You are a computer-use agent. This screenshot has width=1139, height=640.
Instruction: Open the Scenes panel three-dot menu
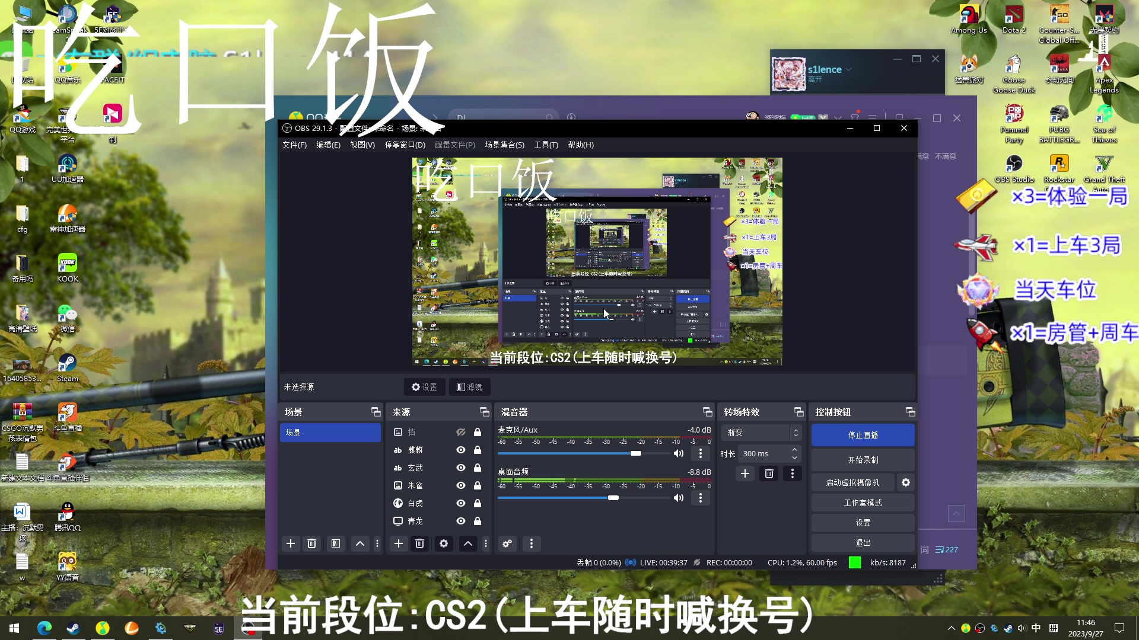pyautogui.click(x=377, y=543)
